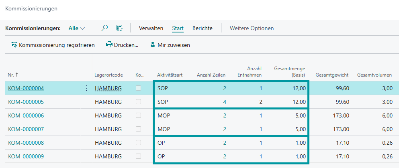The height and width of the screenshot is (168, 399).
Task: Switch to the Berichte tab
Action: [x=203, y=28]
